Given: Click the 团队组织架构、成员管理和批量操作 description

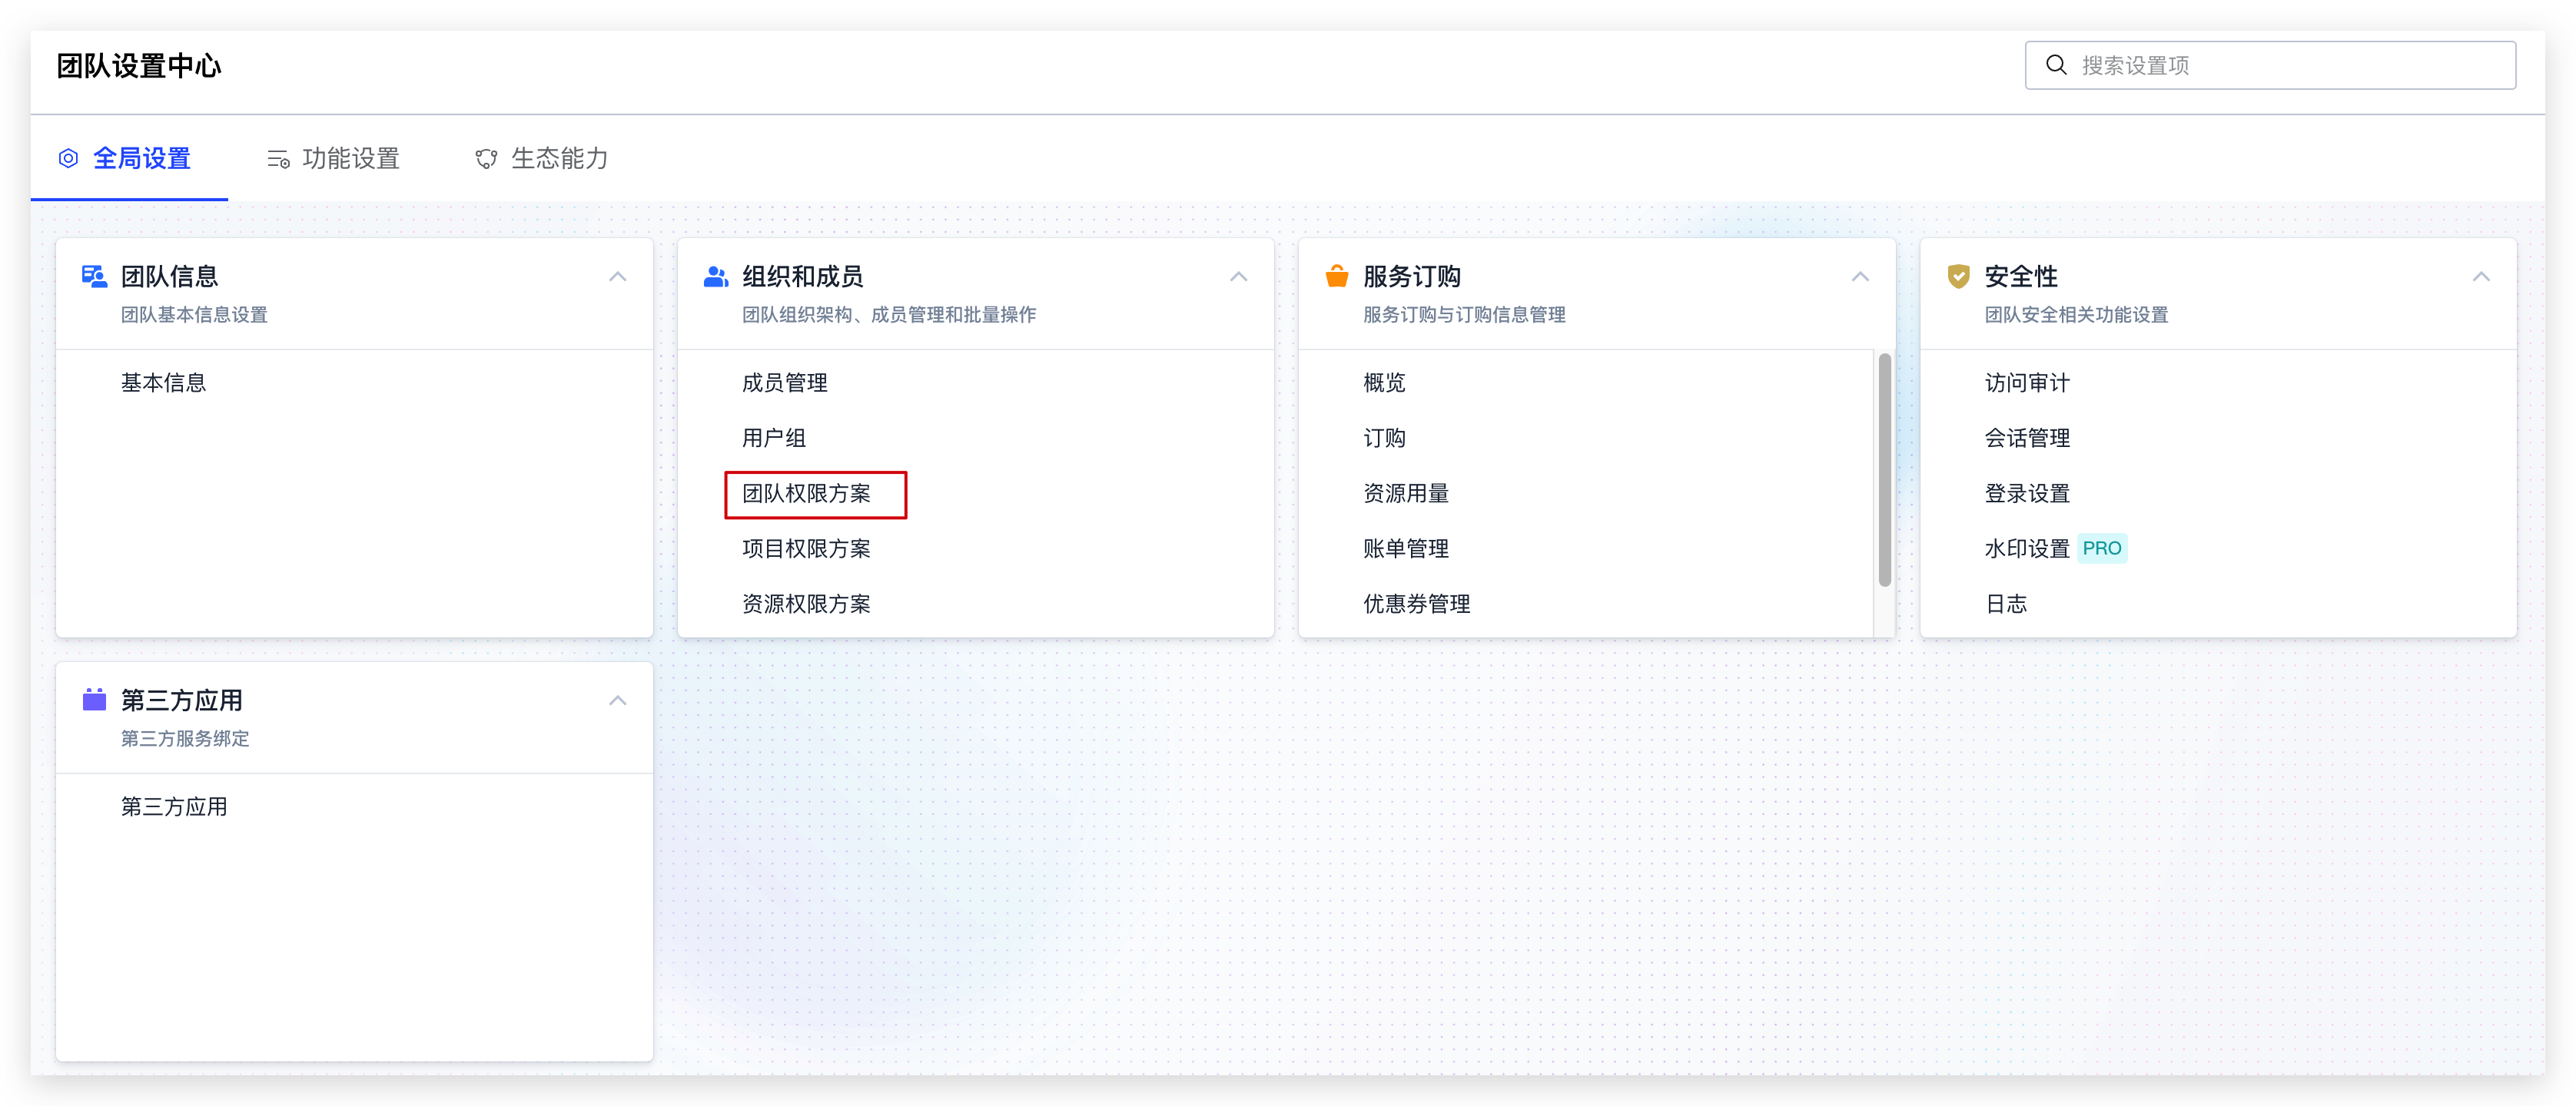Looking at the screenshot, I should coord(889,315).
